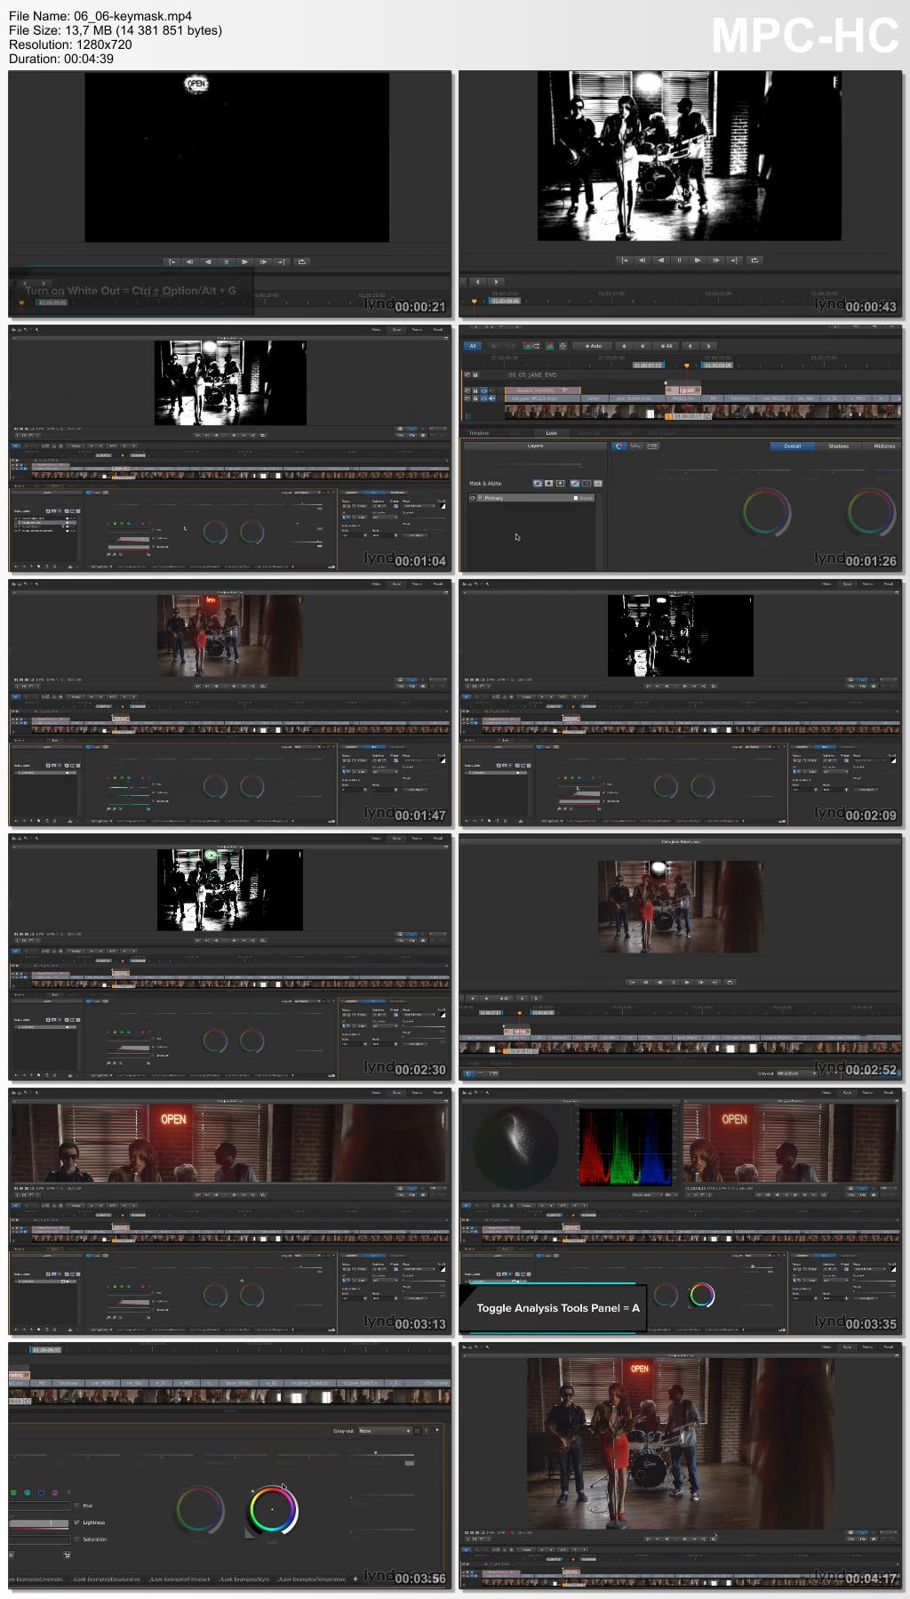Click next arrow below the 00:00:43 viewer

496,282
